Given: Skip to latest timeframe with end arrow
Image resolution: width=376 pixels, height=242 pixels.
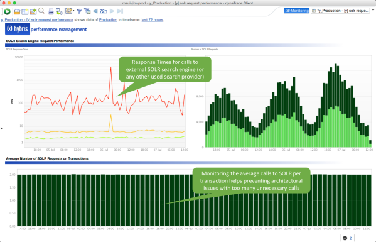Looking at the screenshot, I should pyautogui.click(x=120, y=11).
